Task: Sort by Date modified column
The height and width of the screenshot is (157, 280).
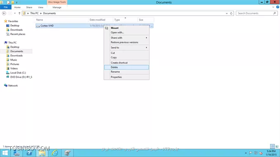Action: pos(100,20)
